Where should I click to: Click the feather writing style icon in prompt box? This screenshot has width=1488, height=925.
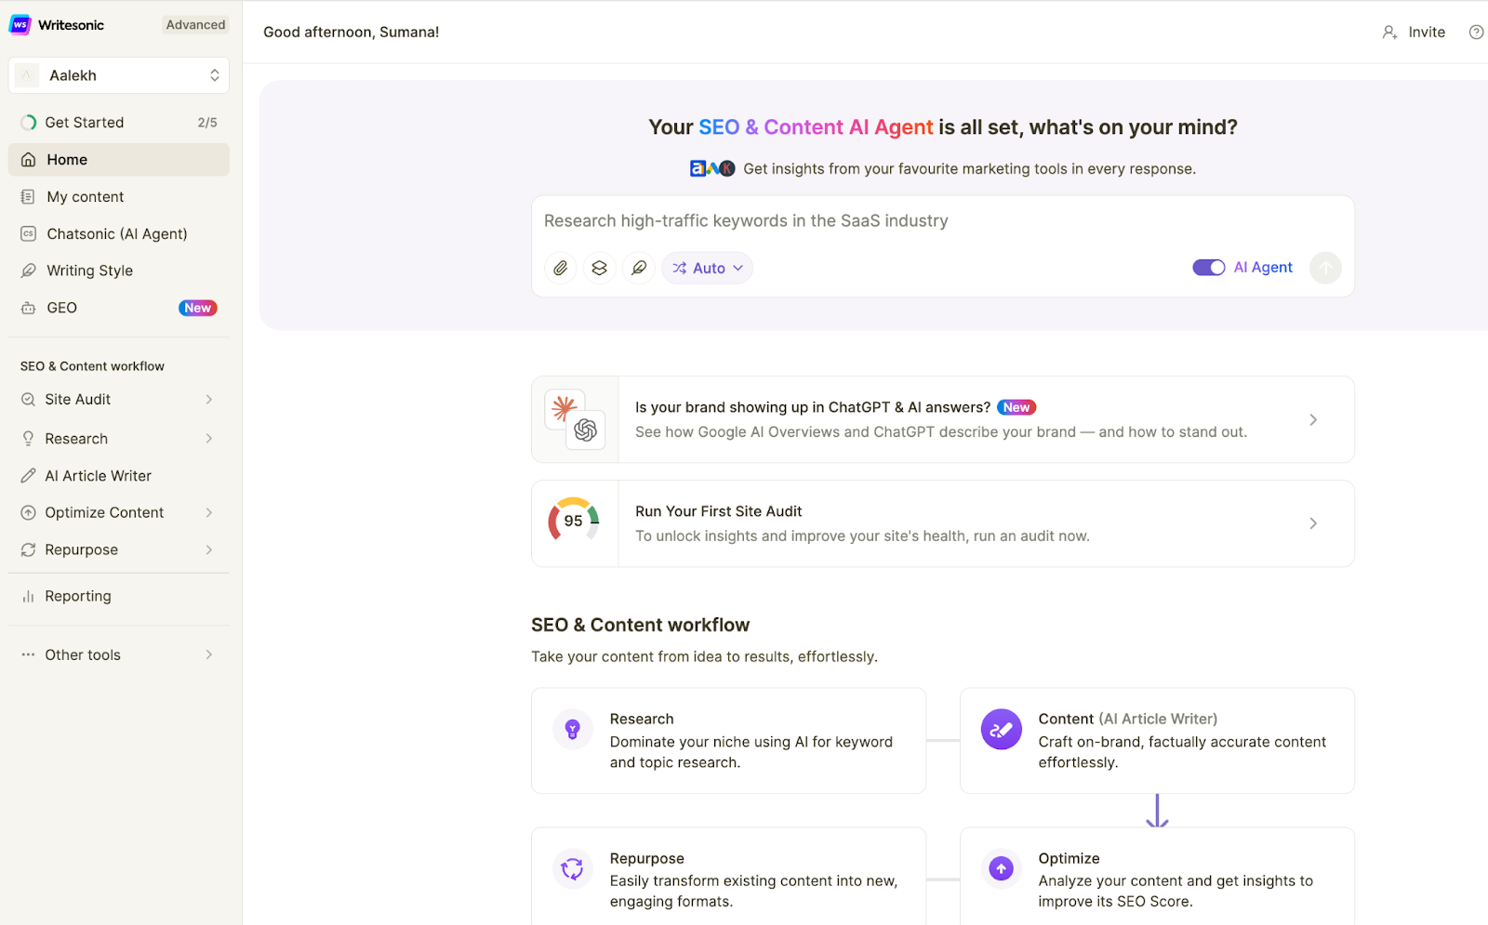639,268
